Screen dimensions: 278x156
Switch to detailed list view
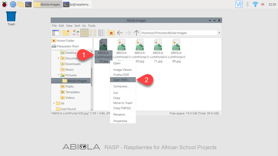click(x=101, y=33)
